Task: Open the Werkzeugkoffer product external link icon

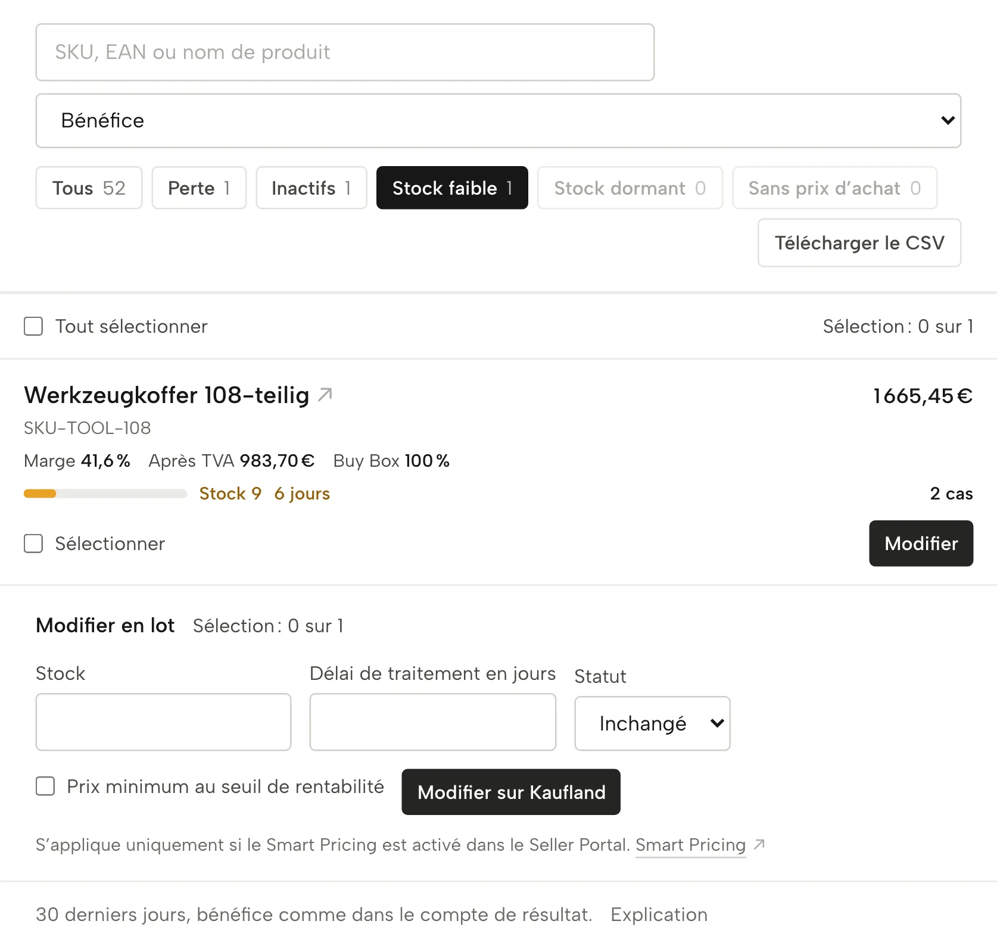Action: point(325,395)
